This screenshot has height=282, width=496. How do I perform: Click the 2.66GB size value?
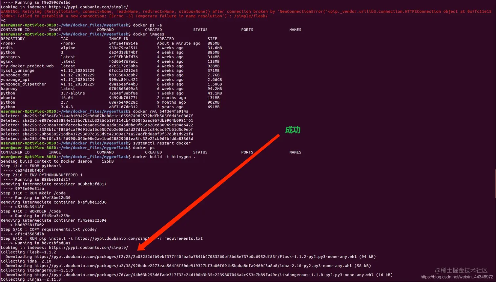[215, 80]
